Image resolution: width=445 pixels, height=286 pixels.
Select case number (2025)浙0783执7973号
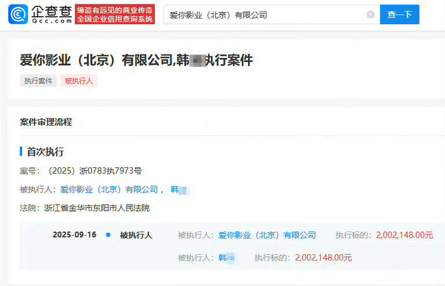tap(95, 171)
